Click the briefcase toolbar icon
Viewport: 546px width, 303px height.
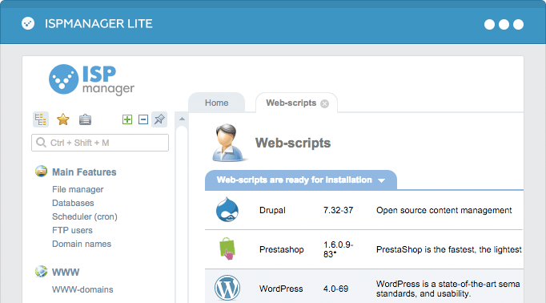tap(85, 119)
